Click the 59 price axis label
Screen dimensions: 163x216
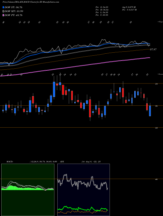tap(156, 84)
